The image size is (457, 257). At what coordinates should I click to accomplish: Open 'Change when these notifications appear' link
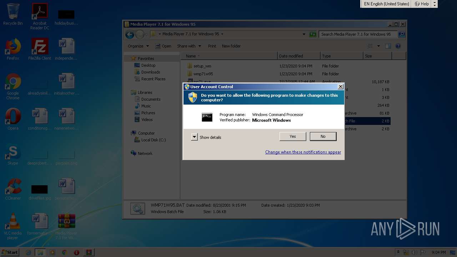click(303, 152)
